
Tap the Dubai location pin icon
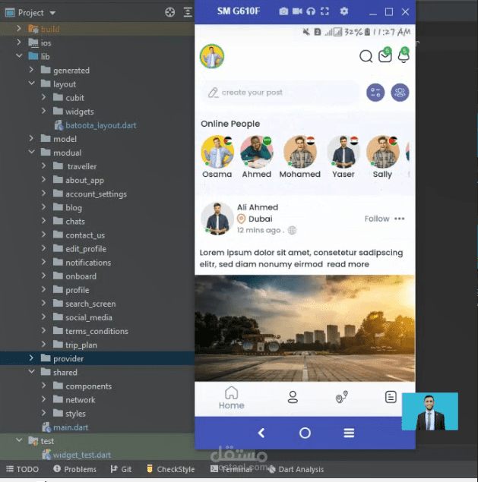[x=242, y=219]
